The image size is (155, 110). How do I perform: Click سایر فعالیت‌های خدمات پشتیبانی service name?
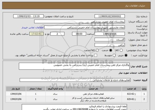click(x=93, y=99)
